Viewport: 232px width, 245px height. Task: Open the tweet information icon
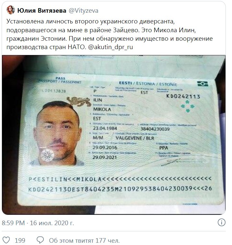coord(221,222)
